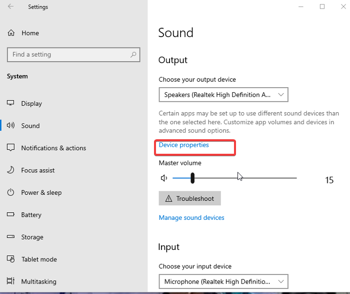
Task: Click the Display monitor icon
Action: [11, 104]
